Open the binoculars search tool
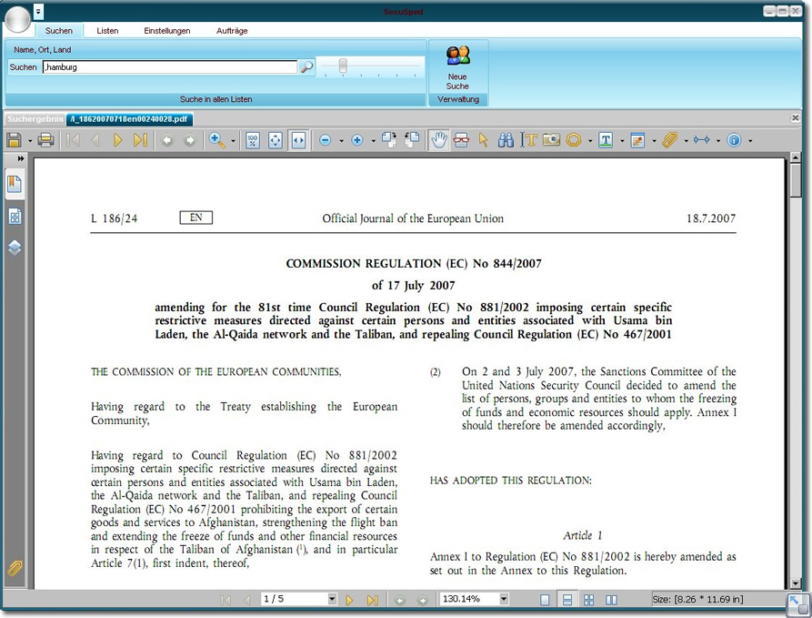 [506, 140]
